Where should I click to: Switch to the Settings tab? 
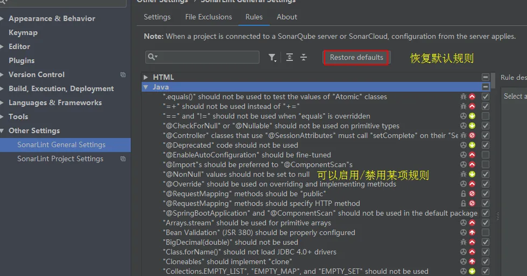point(157,17)
